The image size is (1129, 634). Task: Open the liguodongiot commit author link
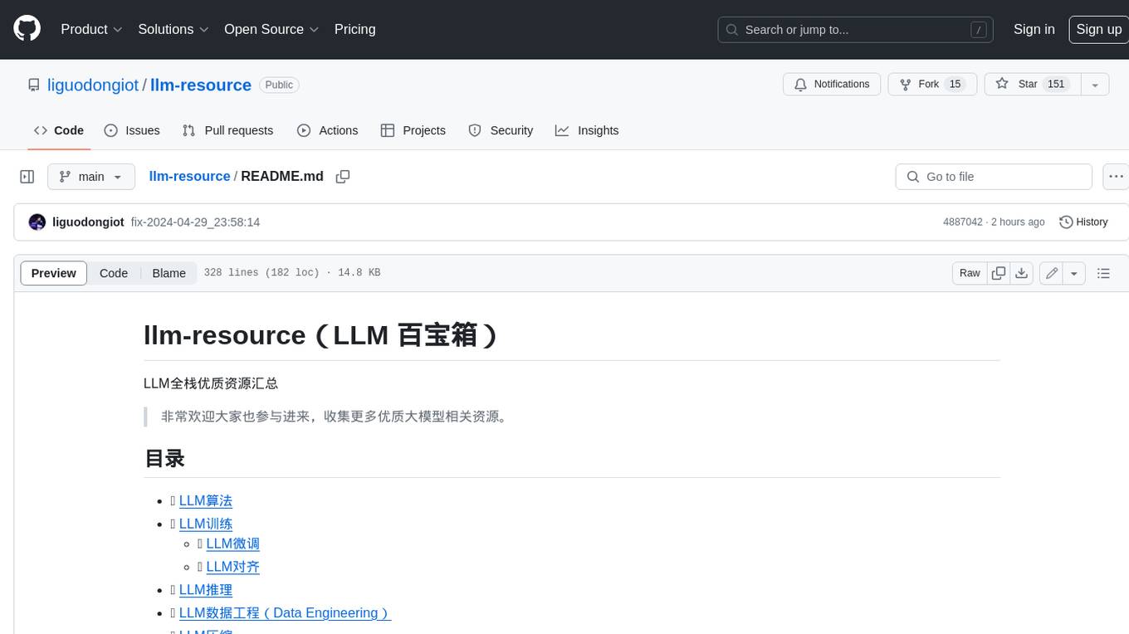[88, 222]
